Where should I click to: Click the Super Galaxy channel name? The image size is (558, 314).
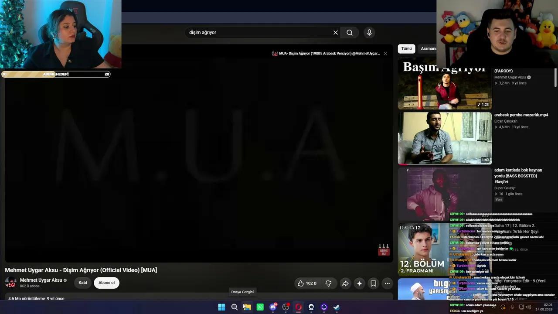(504, 188)
